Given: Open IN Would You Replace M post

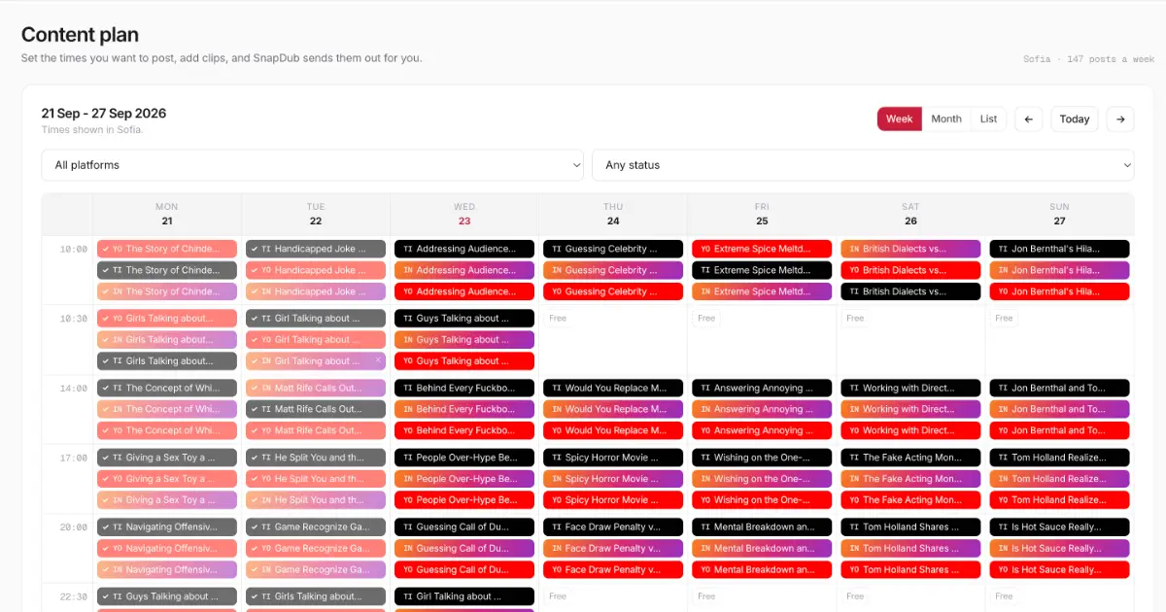Looking at the screenshot, I should (x=613, y=410).
